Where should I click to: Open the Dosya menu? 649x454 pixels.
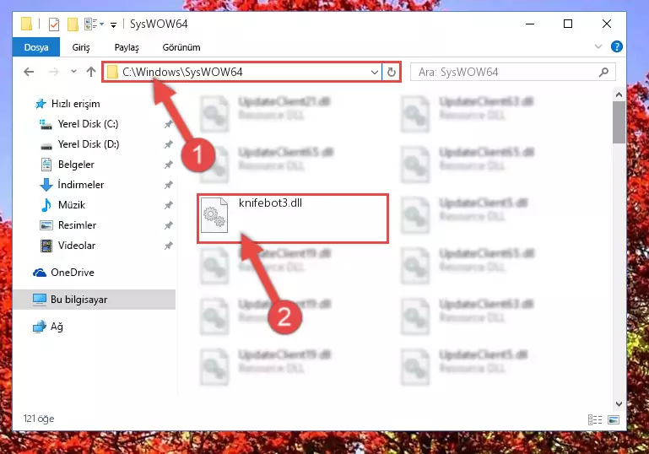pos(36,47)
